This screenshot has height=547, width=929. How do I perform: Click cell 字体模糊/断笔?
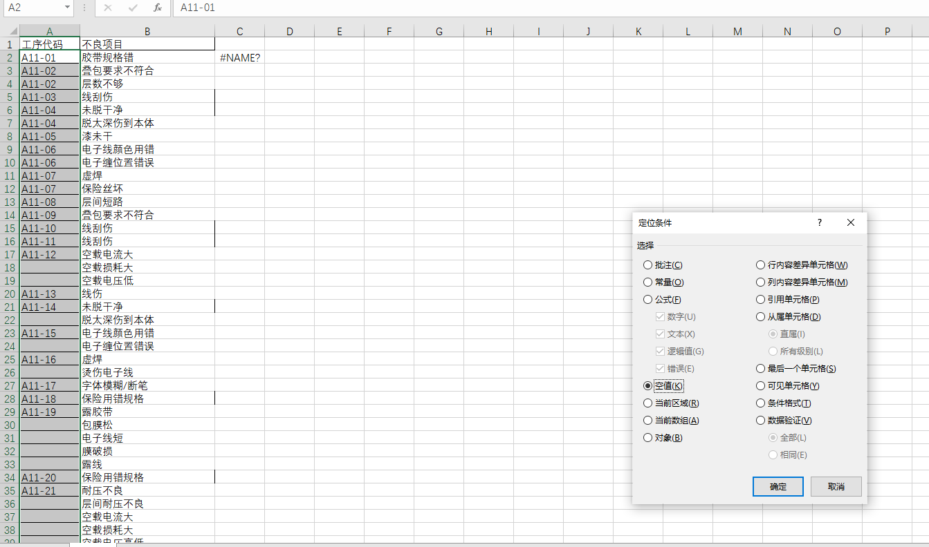(147, 385)
